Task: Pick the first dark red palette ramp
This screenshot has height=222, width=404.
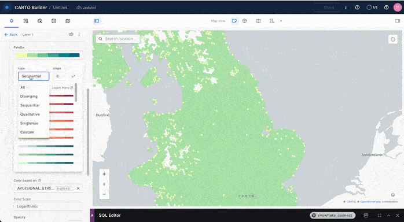Action: click(x=61, y=96)
